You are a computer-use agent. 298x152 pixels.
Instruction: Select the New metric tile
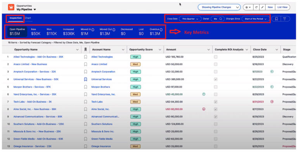click(36, 32)
